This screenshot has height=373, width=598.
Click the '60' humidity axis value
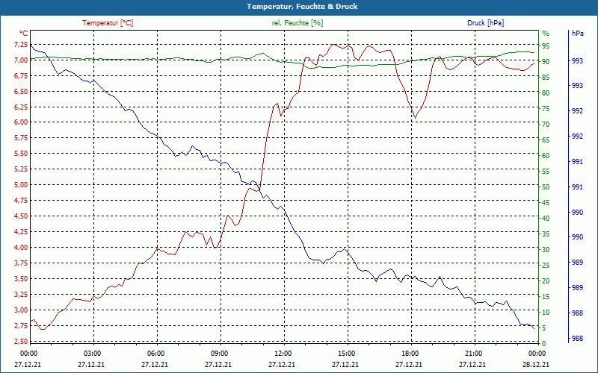tap(546, 156)
